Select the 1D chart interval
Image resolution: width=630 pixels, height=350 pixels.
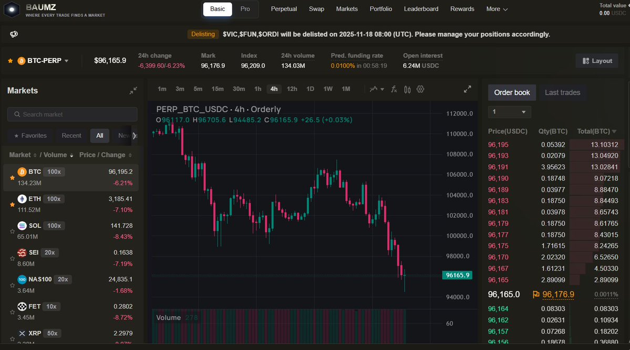pyautogui.click(x=310, y=89)
